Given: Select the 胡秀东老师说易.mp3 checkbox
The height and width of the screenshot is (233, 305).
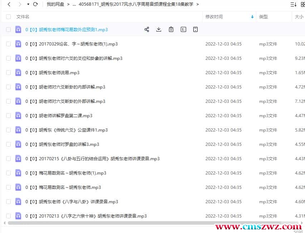Looking at the screenshot, I should pyautogui.click(x=8, y=72).
